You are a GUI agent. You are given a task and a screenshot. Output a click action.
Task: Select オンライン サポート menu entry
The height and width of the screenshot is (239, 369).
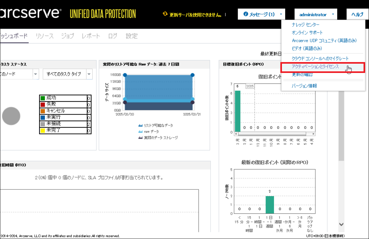pyautogui.click(x=307, y=33)
